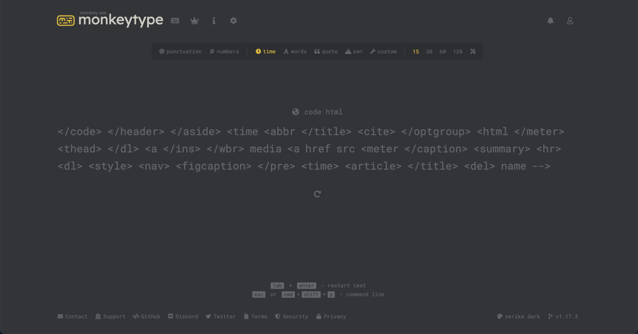Switch to zen mode
638x334 pixels.
pyautogui.click(x=353, y=51)
